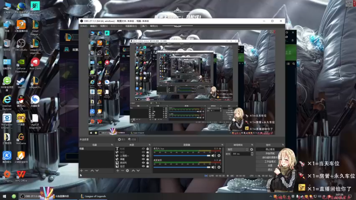Move scene up in Scenes panel
The height and width of the screenshot is (200, 356).
(92, 171)
